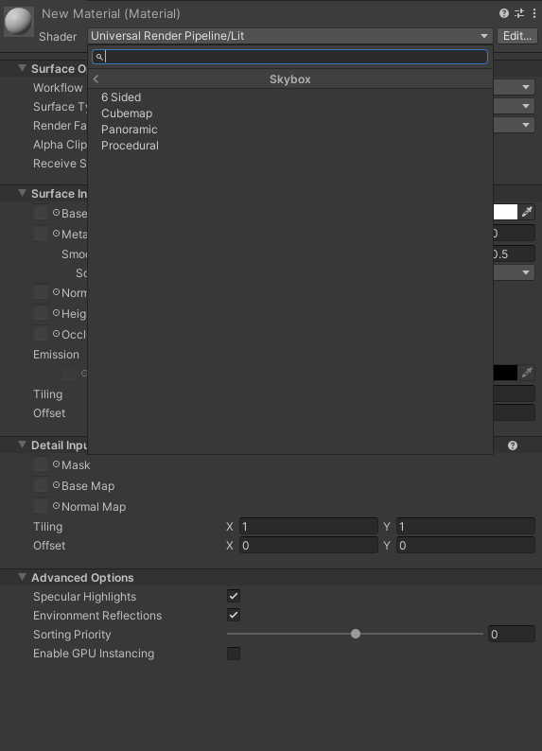Screen dimensions: 542x751
Task: Open the Shader dropdown Universal Render Pipeline/Lit
Action: (290, 36)
